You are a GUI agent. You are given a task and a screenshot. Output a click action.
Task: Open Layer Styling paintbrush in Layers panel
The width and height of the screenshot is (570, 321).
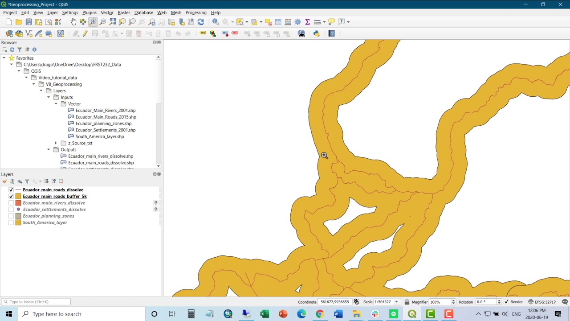[5, 181]
